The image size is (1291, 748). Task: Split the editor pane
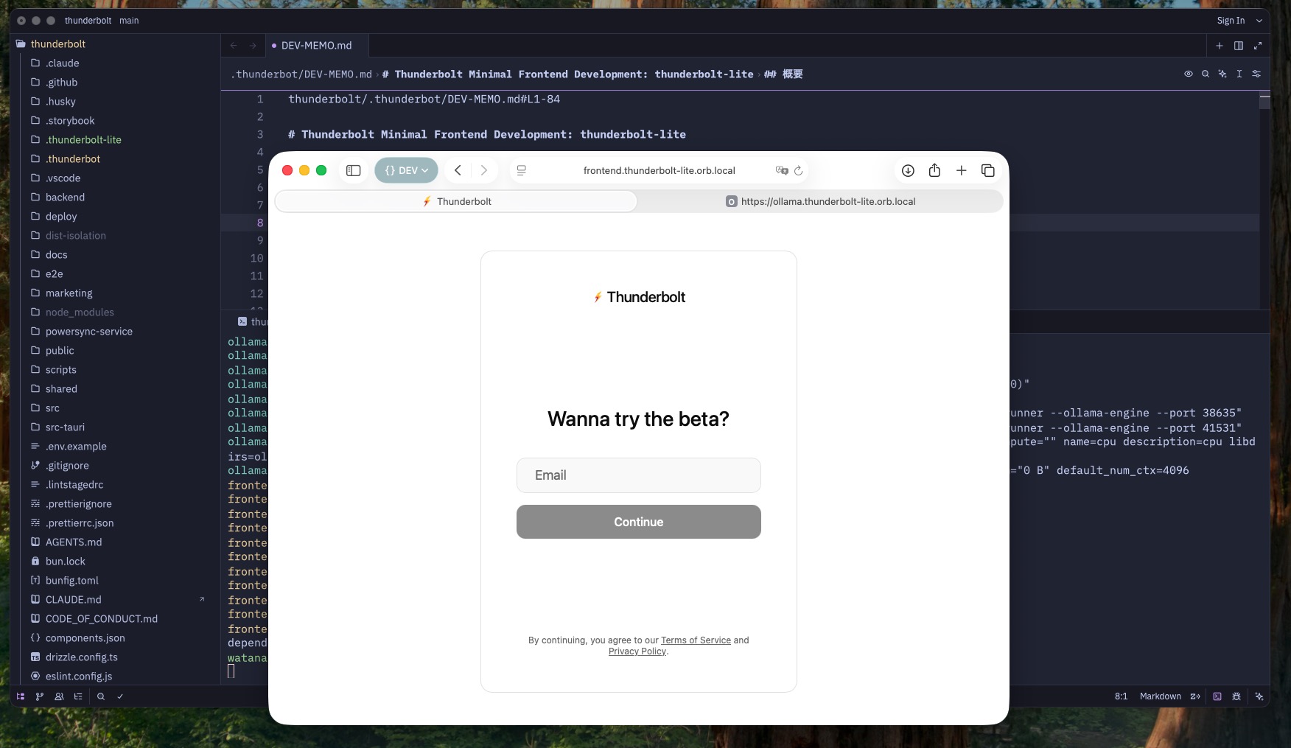point(1239,46)
